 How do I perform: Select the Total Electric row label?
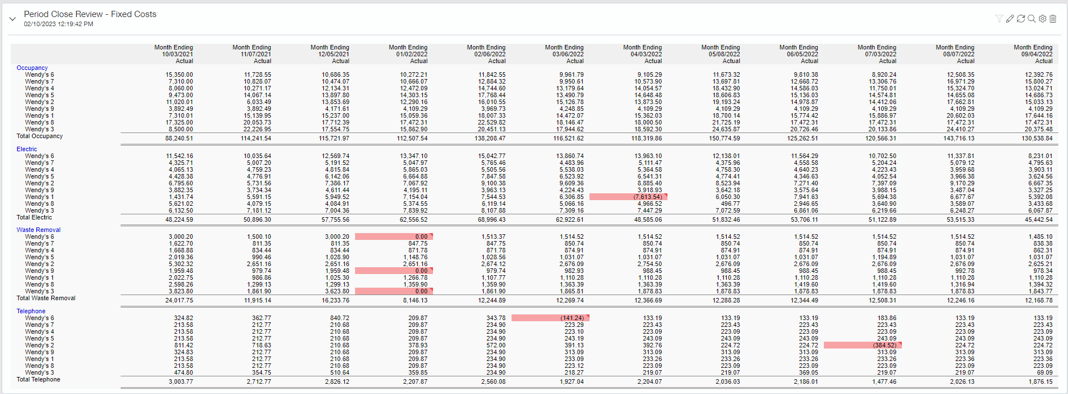(x=34, y=217)
